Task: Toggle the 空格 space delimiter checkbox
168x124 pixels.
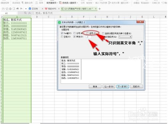Action: (62, 37)
